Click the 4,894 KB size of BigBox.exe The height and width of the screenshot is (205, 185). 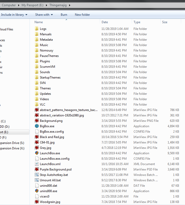[x=173, y=126]
